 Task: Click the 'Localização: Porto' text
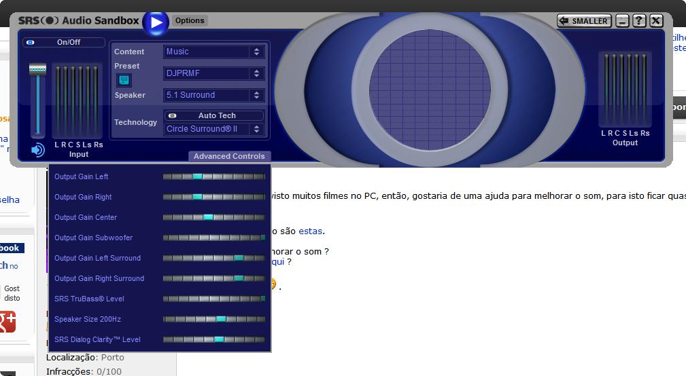85,357
